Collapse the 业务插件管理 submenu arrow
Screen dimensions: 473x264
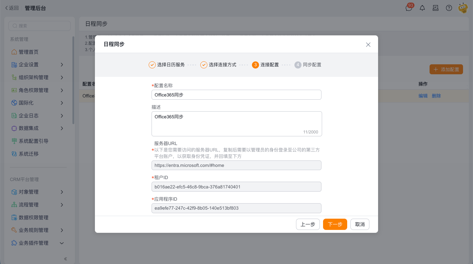62,243
